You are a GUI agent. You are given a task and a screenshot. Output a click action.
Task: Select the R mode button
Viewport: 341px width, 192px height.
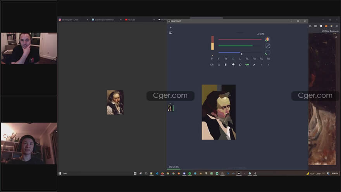click(226, 59)
